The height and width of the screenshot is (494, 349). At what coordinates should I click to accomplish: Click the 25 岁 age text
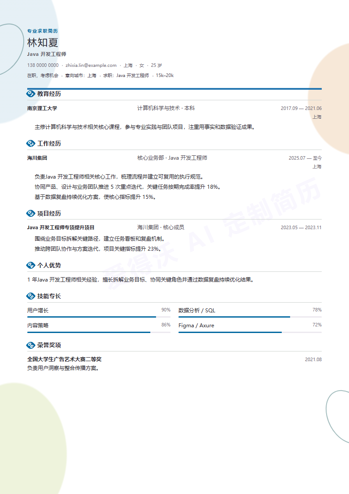point(156,65)
